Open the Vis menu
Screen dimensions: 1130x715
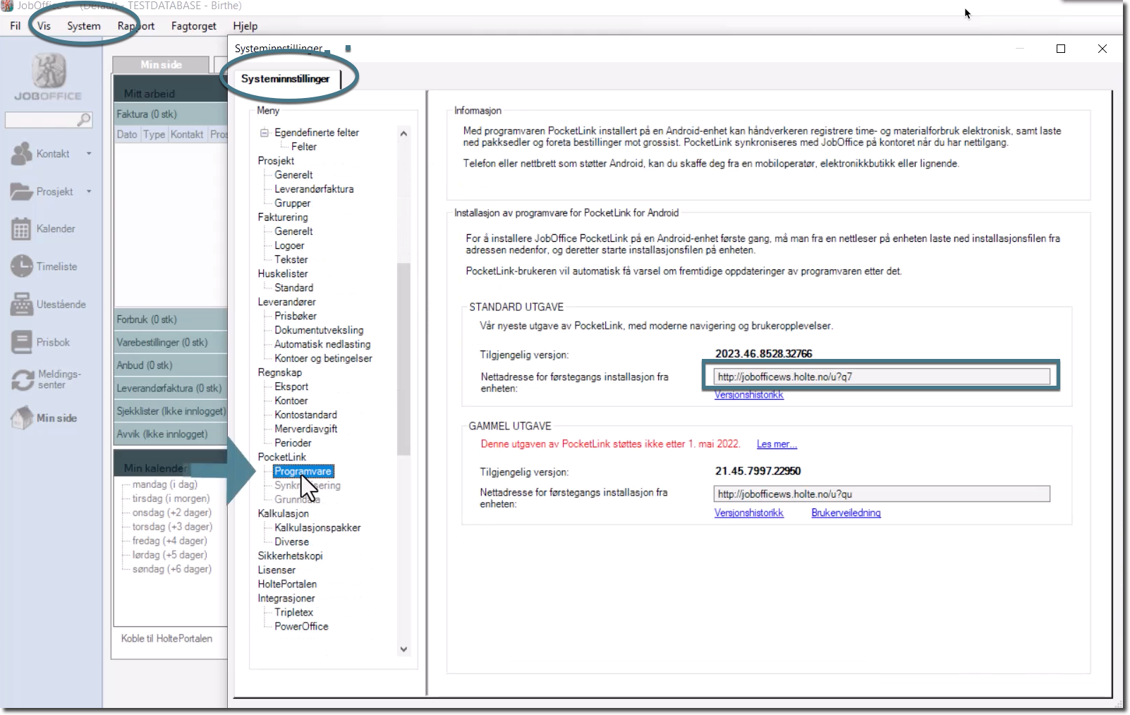pyautogui.click(x=44, y=26)
